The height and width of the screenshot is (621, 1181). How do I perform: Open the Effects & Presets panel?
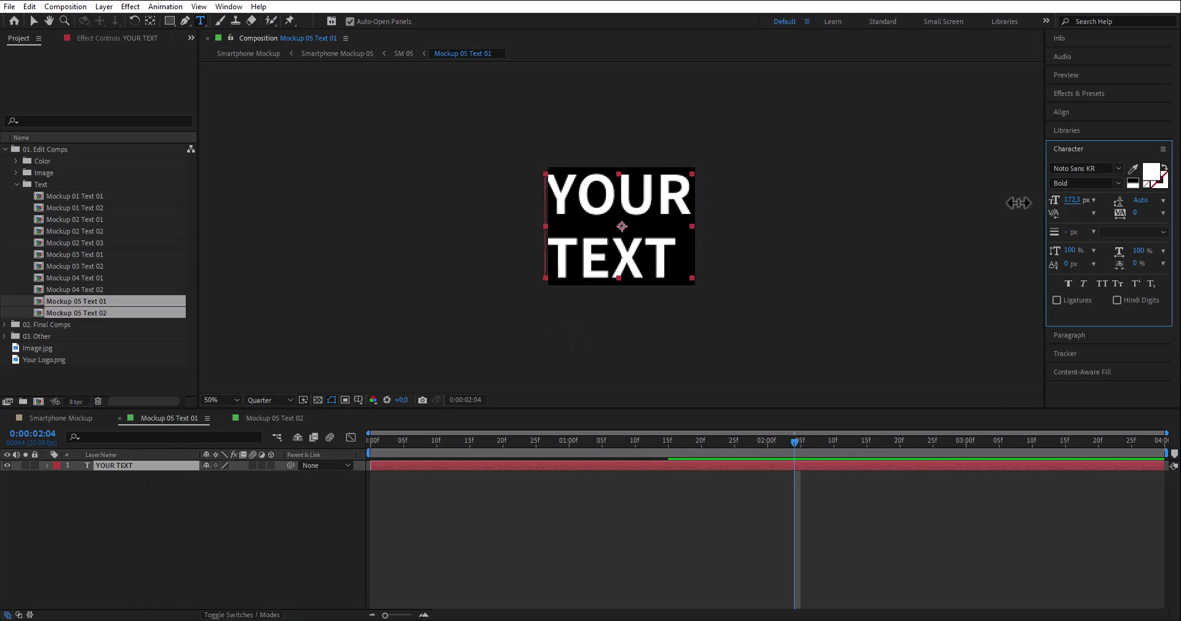[x=1079, y=93]
